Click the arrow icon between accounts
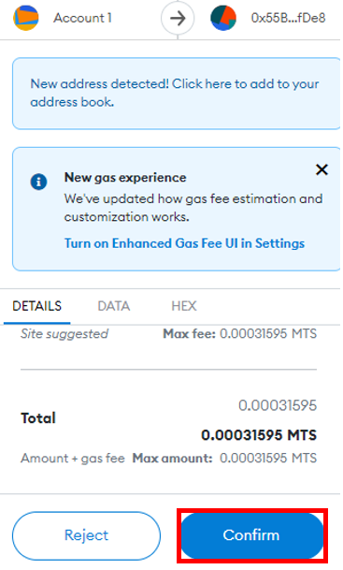343x570 pixels. (178, 18)
